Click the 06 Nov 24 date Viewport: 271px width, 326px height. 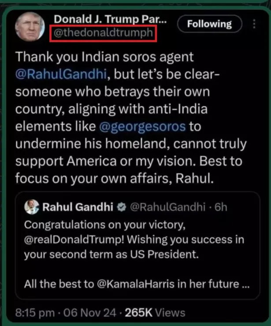90,313
